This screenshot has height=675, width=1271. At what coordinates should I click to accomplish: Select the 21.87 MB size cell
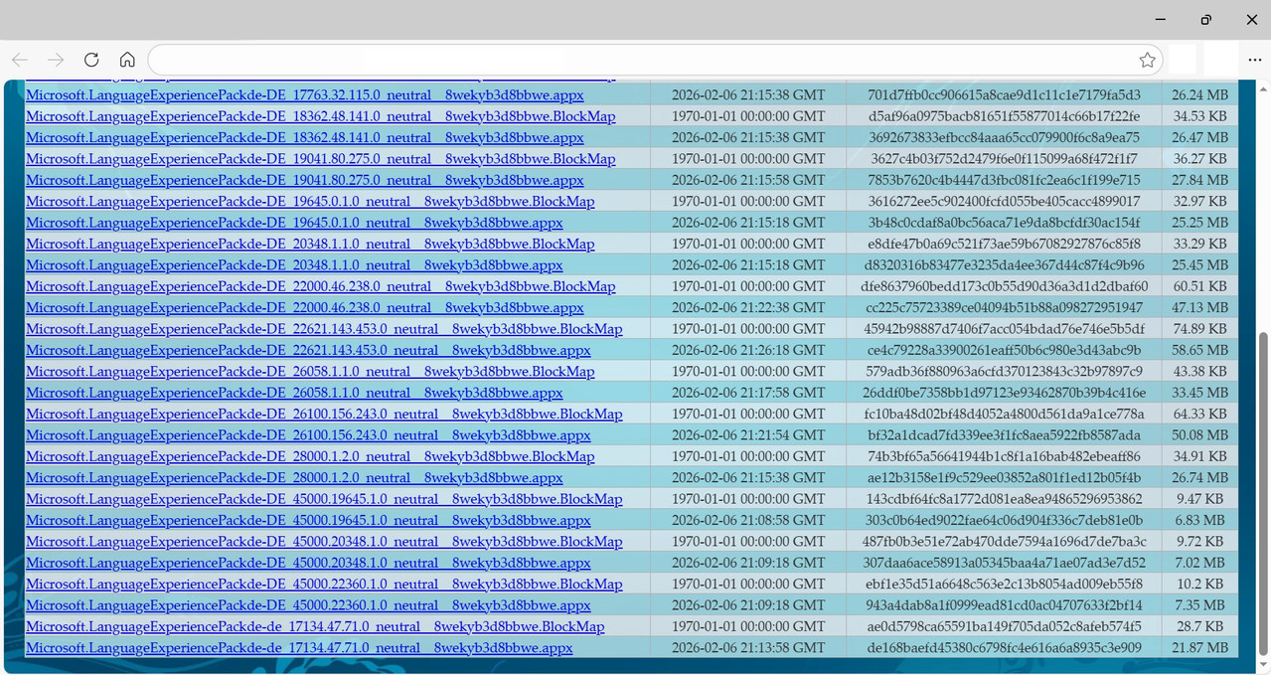coord(1199,648)
